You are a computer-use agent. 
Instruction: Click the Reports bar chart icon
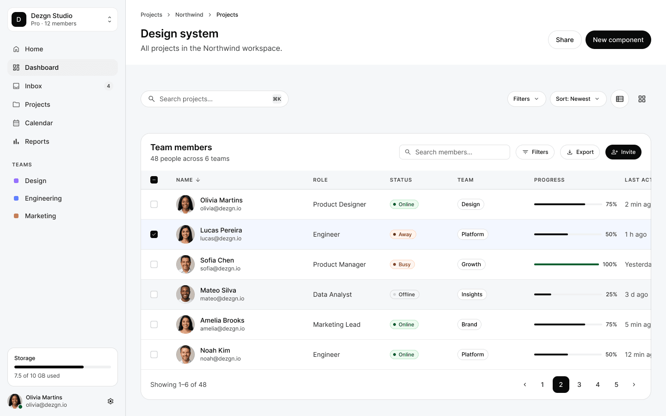click(16, 141)
